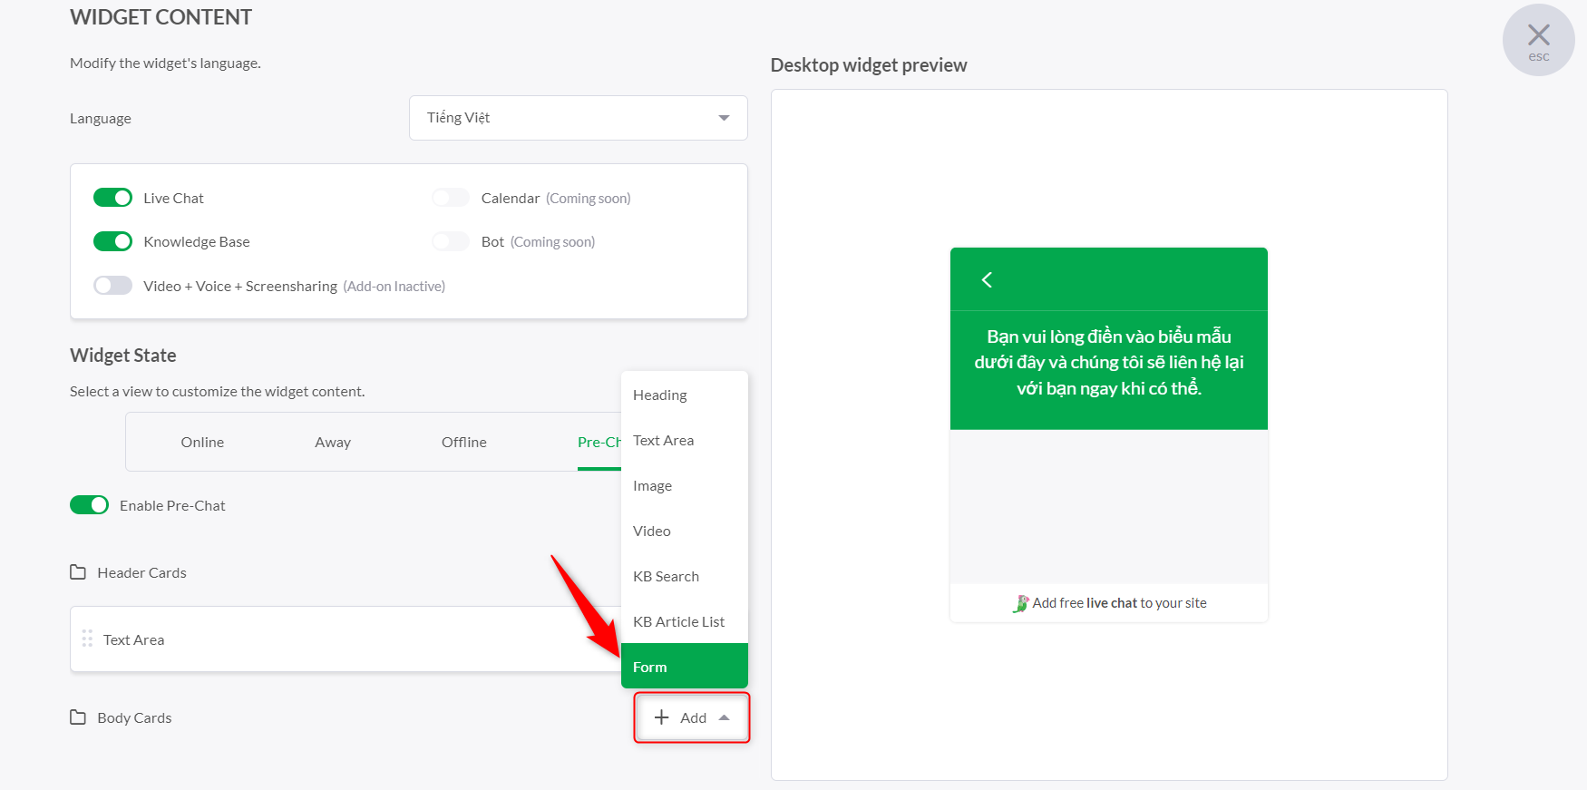The width and height of the screenshot is (1587, 790).
Task: Click the Header Cards folder icon
Action: coord(78,572)
